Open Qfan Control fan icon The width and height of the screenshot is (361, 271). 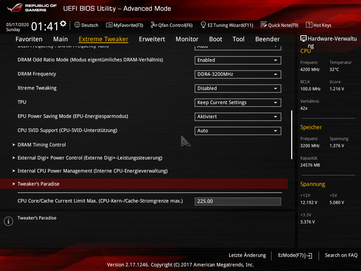154,25
